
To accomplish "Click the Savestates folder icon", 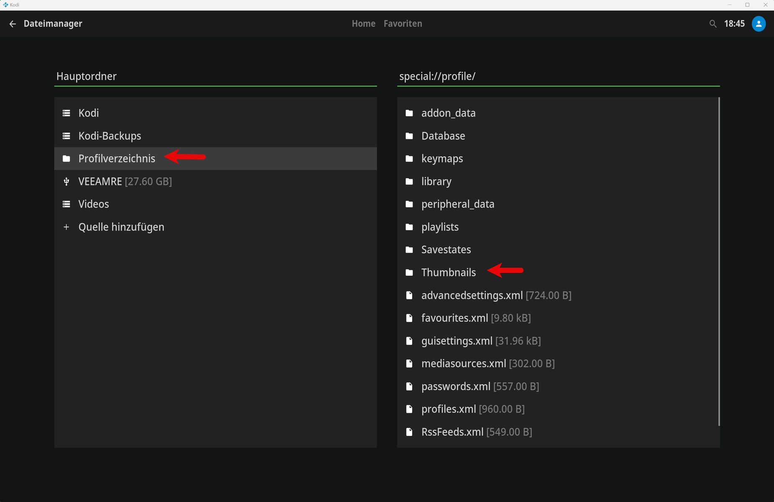I will [x=409, y=250].
